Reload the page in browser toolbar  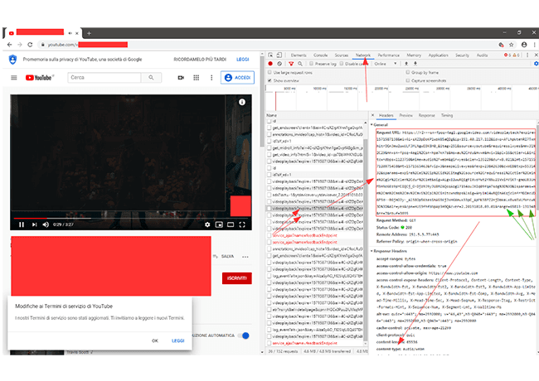(30, 45)
